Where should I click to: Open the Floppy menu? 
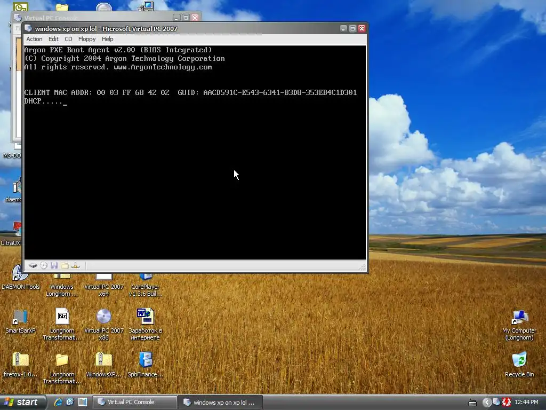click(x=87, y=39)
